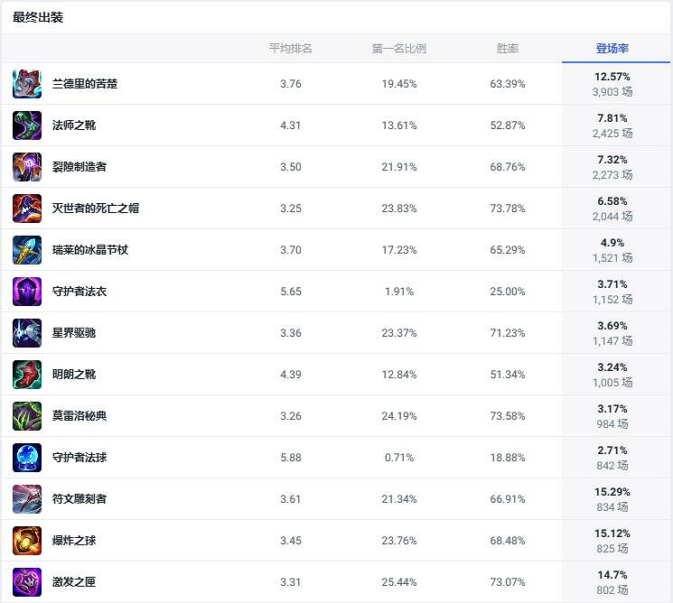Sort by 胜率 column header

[508, 49]
